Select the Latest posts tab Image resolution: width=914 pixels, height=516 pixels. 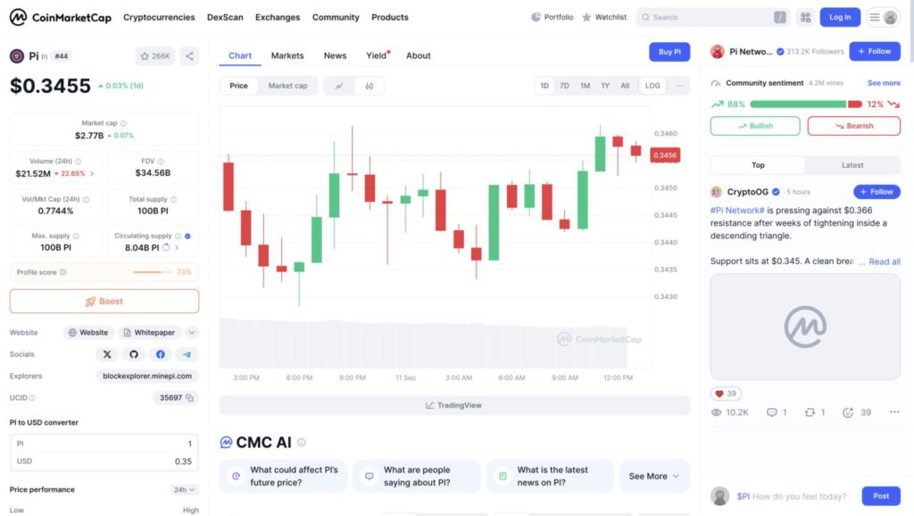852,165
